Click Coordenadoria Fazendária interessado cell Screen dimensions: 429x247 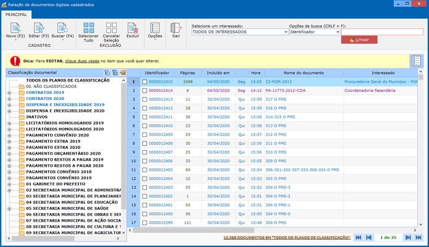point(370,90)
